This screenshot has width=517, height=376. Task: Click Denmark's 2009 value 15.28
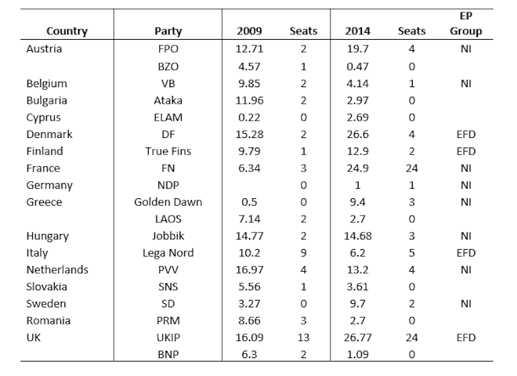pos(250,134)
